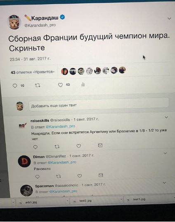Open options chevron on Diman reply
The image size is (175, 222).
pyautogui.click(x=165, y=154)
